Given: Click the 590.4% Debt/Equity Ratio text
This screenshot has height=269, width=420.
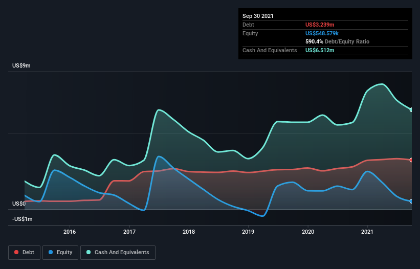Looking at the screenshot, I should [338, 42].
